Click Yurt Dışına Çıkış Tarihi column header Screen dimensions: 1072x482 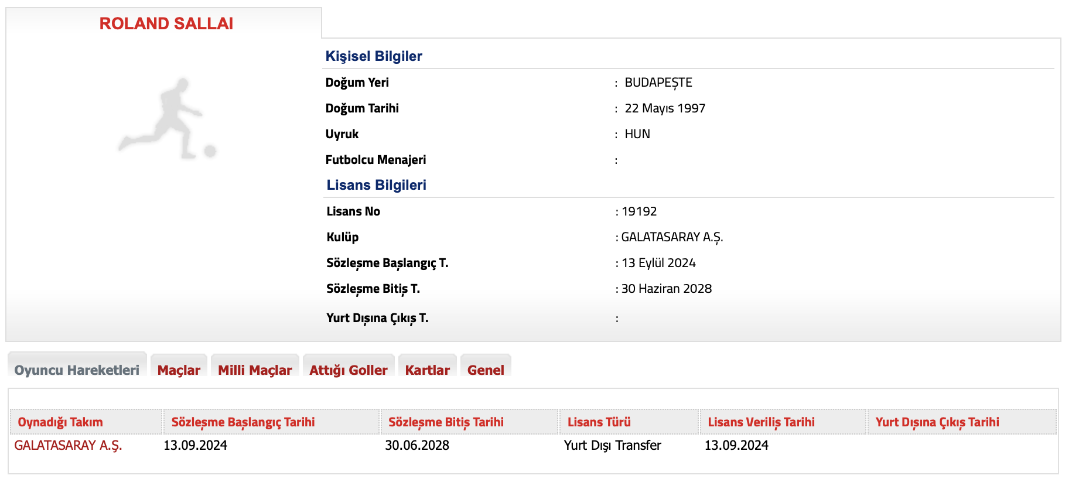937,422
